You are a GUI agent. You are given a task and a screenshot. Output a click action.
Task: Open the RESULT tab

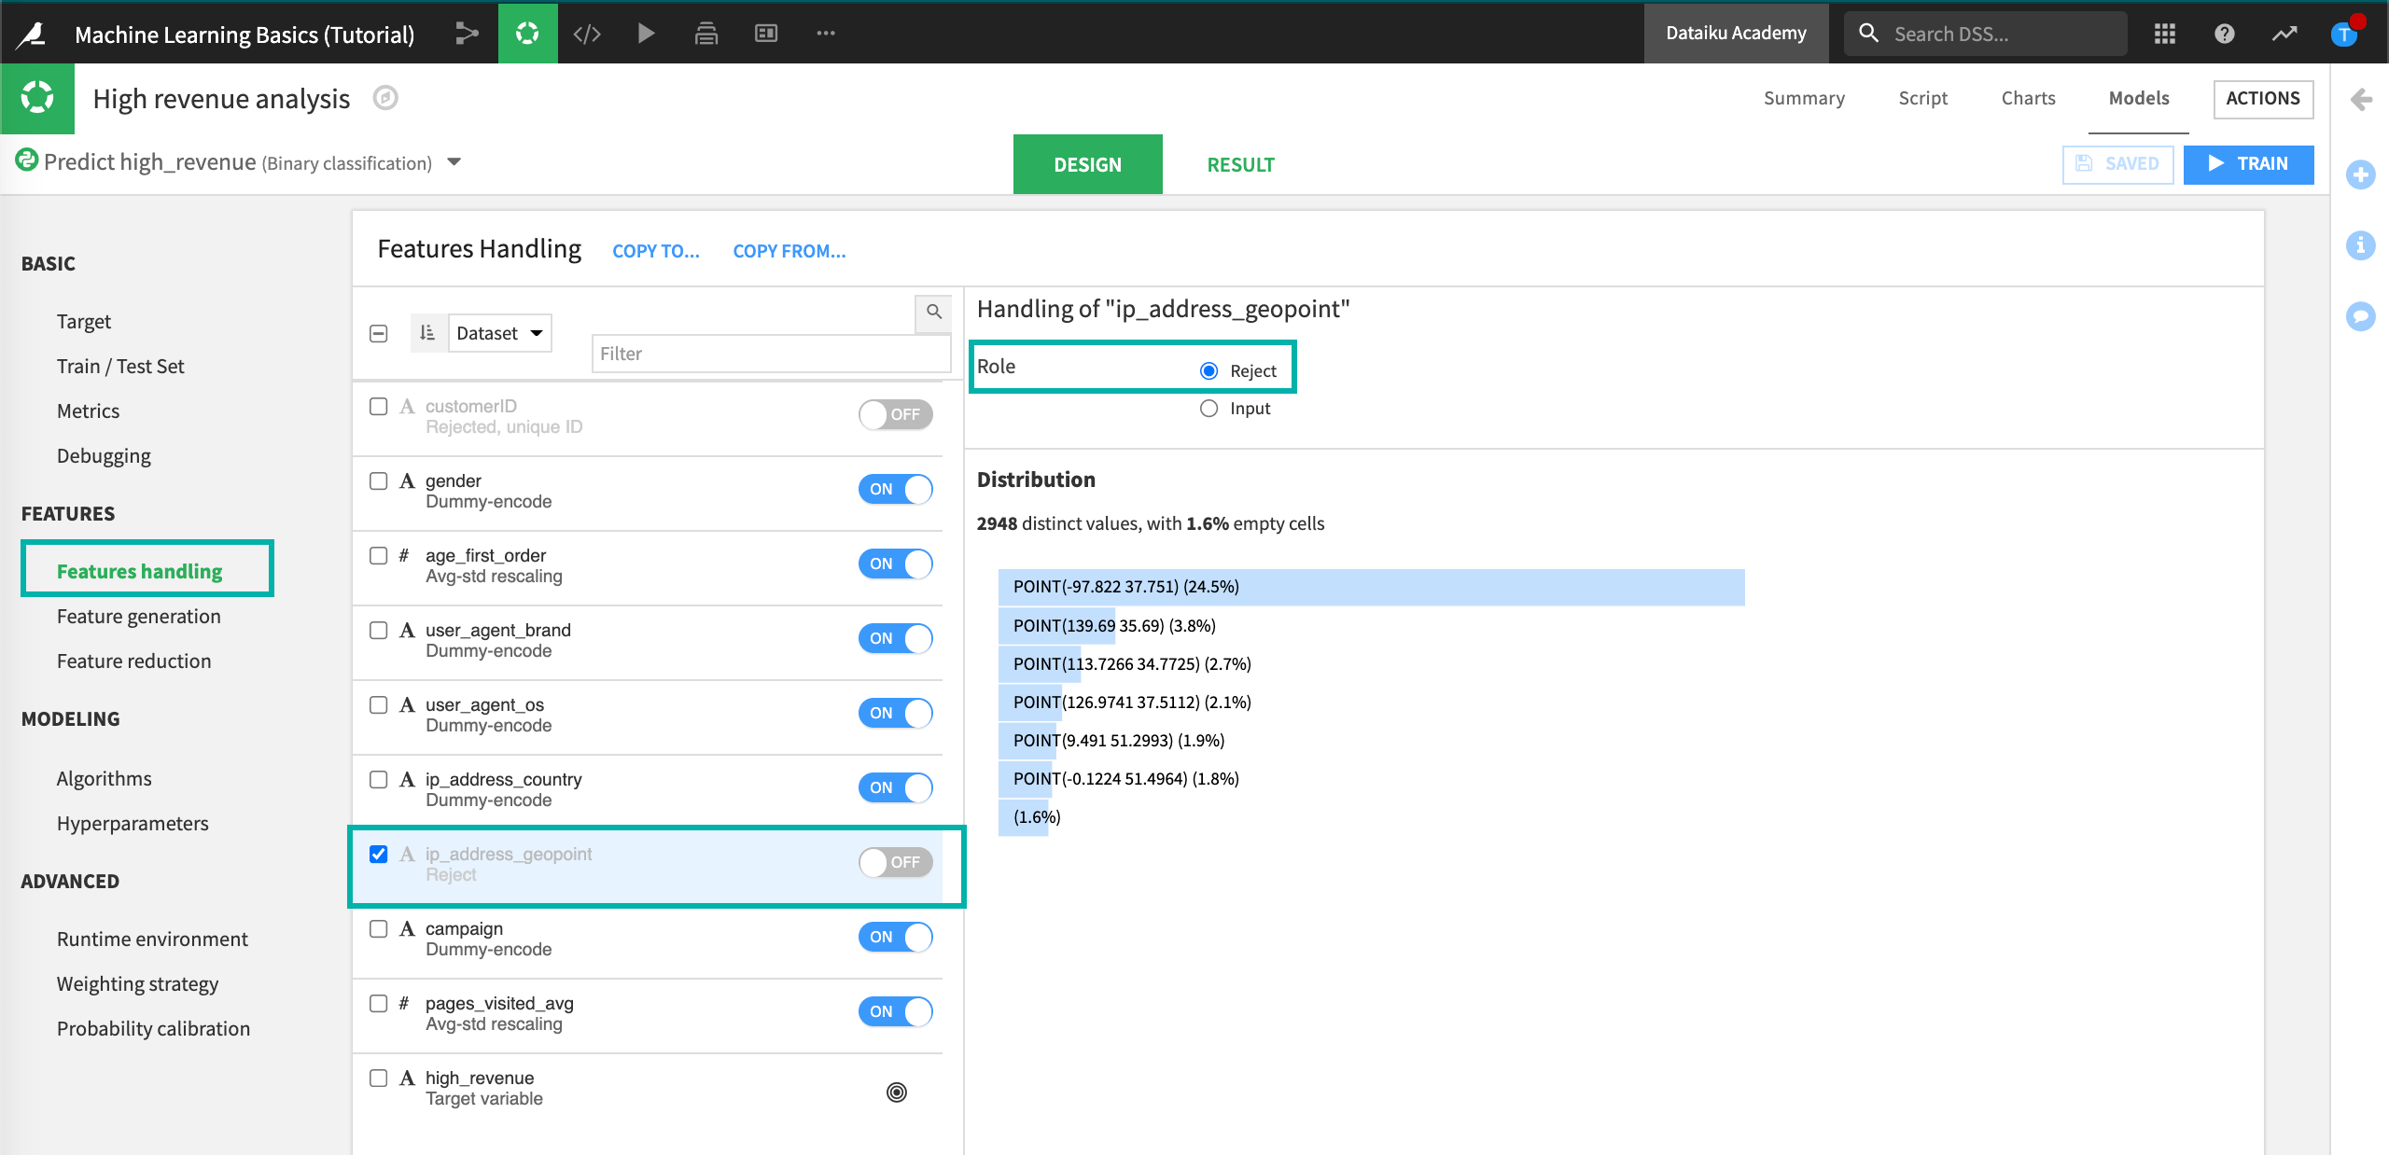[1241, 164]
